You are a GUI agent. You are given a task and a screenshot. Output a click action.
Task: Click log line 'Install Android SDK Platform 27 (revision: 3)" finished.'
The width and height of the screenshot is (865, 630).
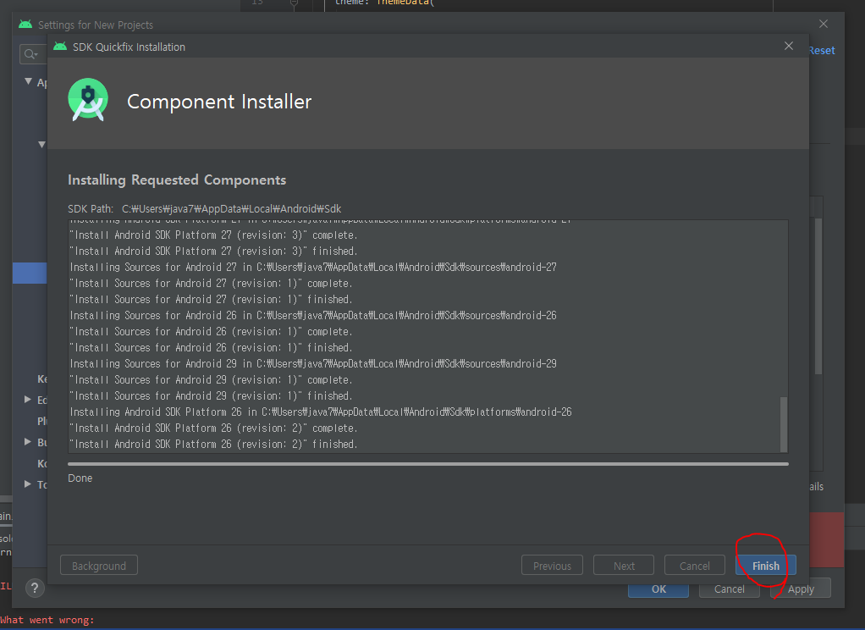point(213,251)
